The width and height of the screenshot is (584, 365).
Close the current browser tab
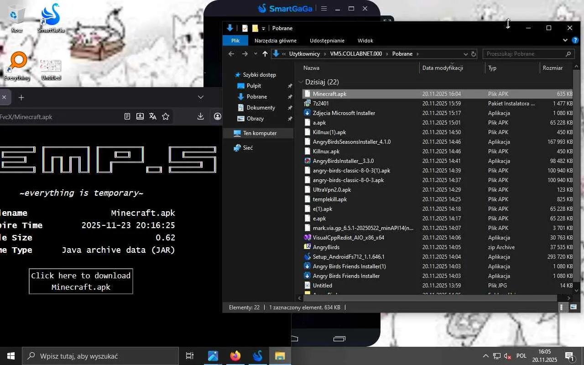tap(4, 97)
